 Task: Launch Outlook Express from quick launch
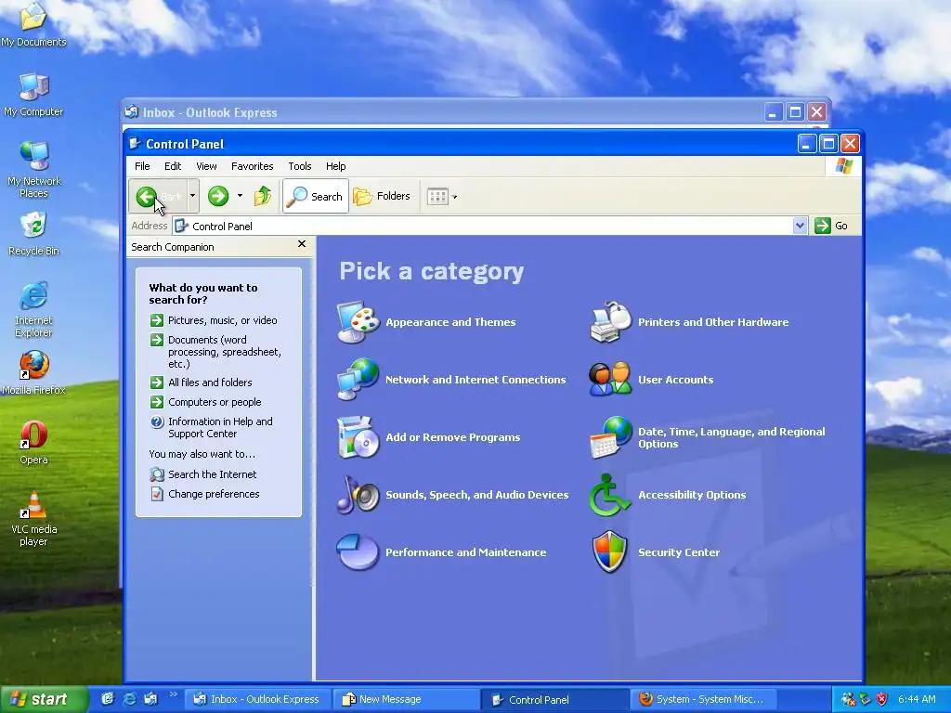150,699
